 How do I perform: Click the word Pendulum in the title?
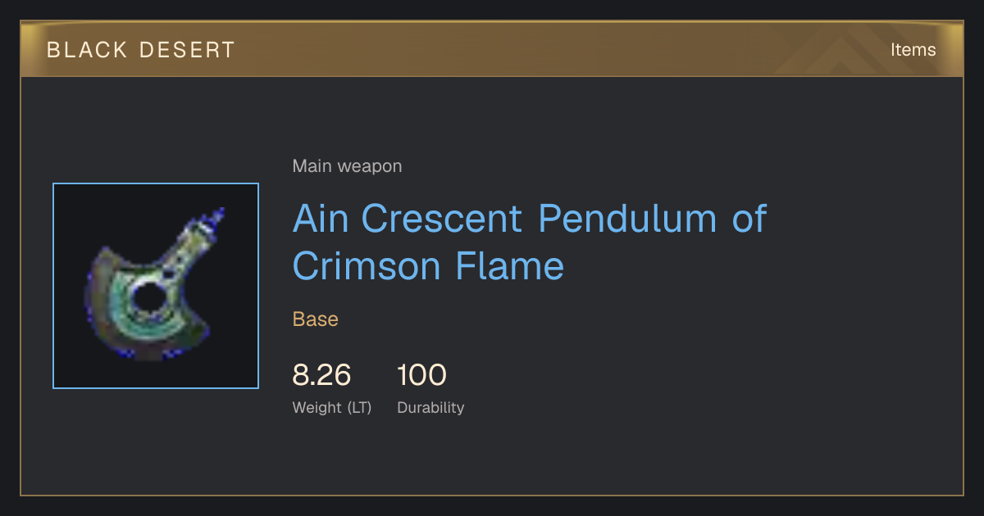click(x=627, y=219)
